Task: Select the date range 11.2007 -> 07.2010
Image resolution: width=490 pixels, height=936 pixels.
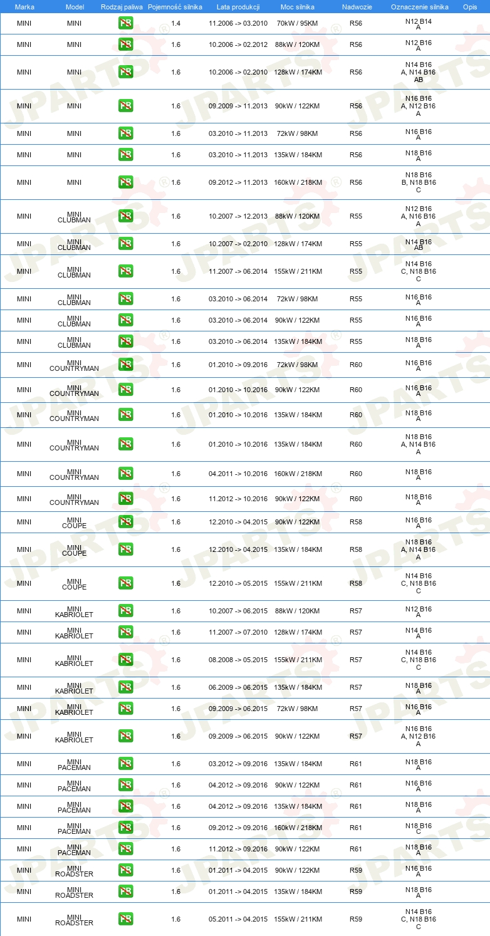Action: pos(238,632)
